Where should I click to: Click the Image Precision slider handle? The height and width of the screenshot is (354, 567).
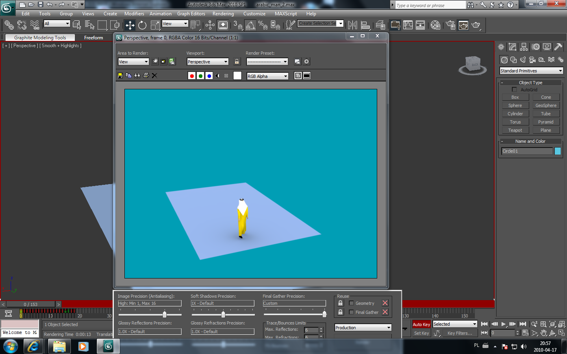pos(165,314)
